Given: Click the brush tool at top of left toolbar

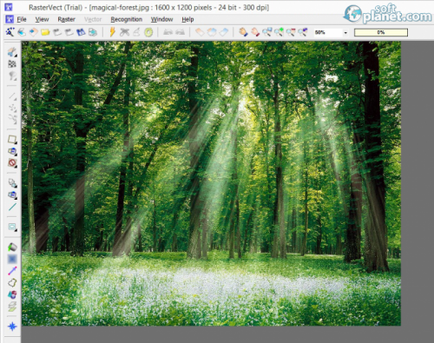Looking at the screenshot, I should pyautogui.click(x=12, y=52).
